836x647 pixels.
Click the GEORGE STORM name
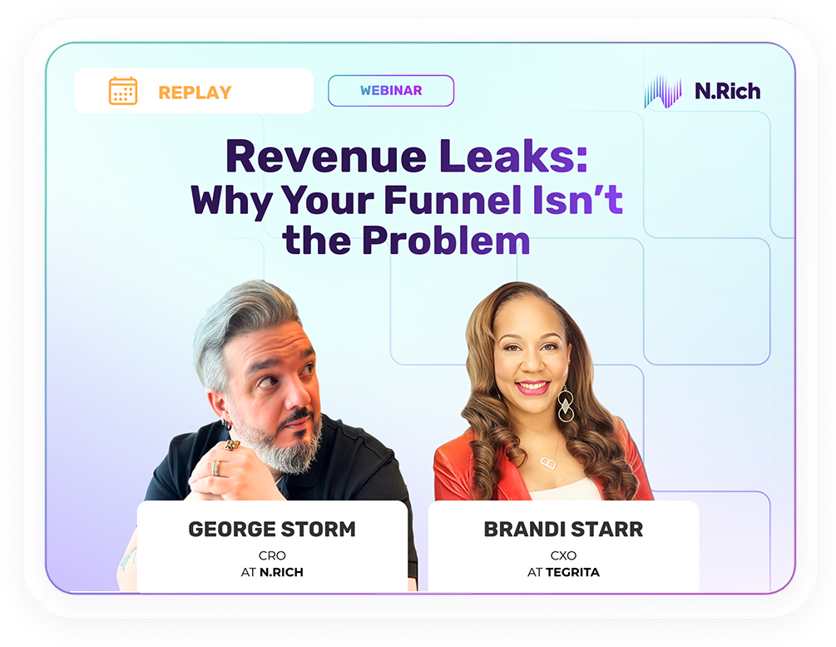[272, 530]
